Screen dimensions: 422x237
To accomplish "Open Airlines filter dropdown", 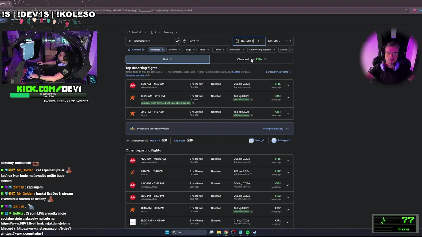I will pyautogui.click(x=174, y=50).
